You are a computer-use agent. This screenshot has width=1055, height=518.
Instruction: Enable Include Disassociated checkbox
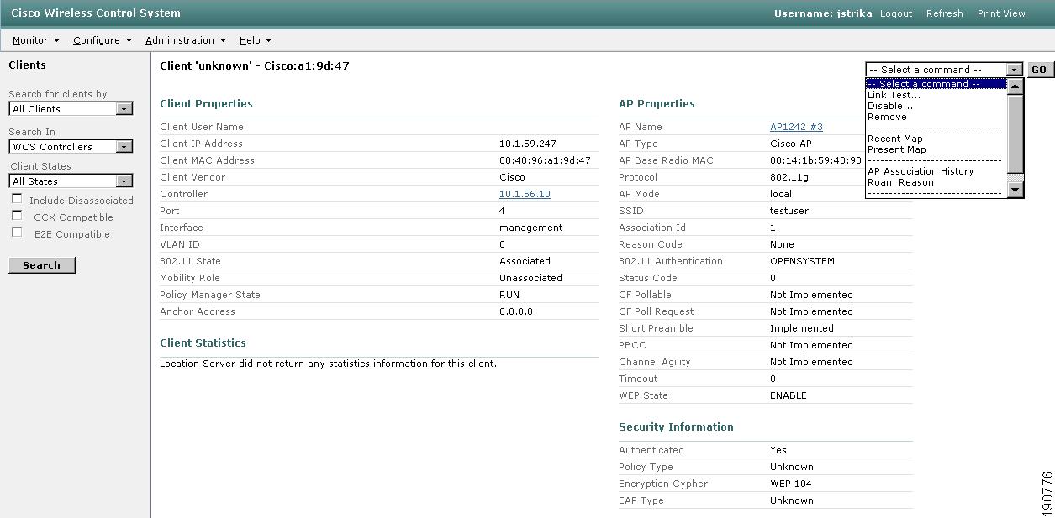(x=17, y=199)
